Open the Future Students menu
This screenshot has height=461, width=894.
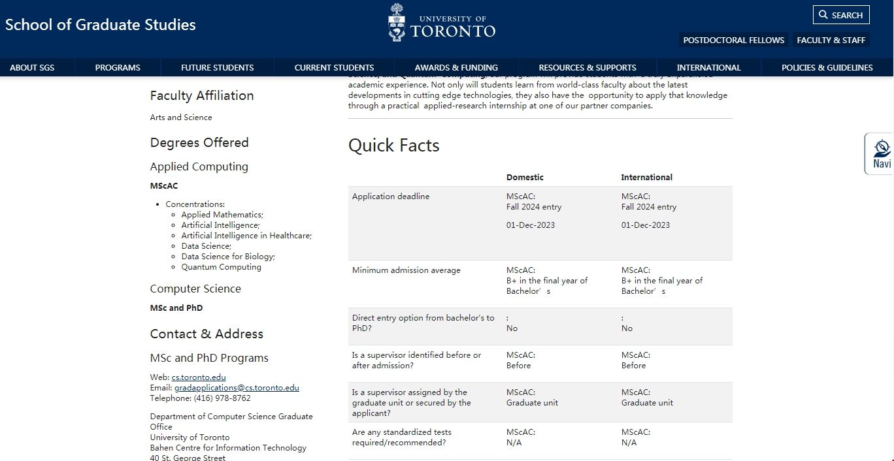217,67
